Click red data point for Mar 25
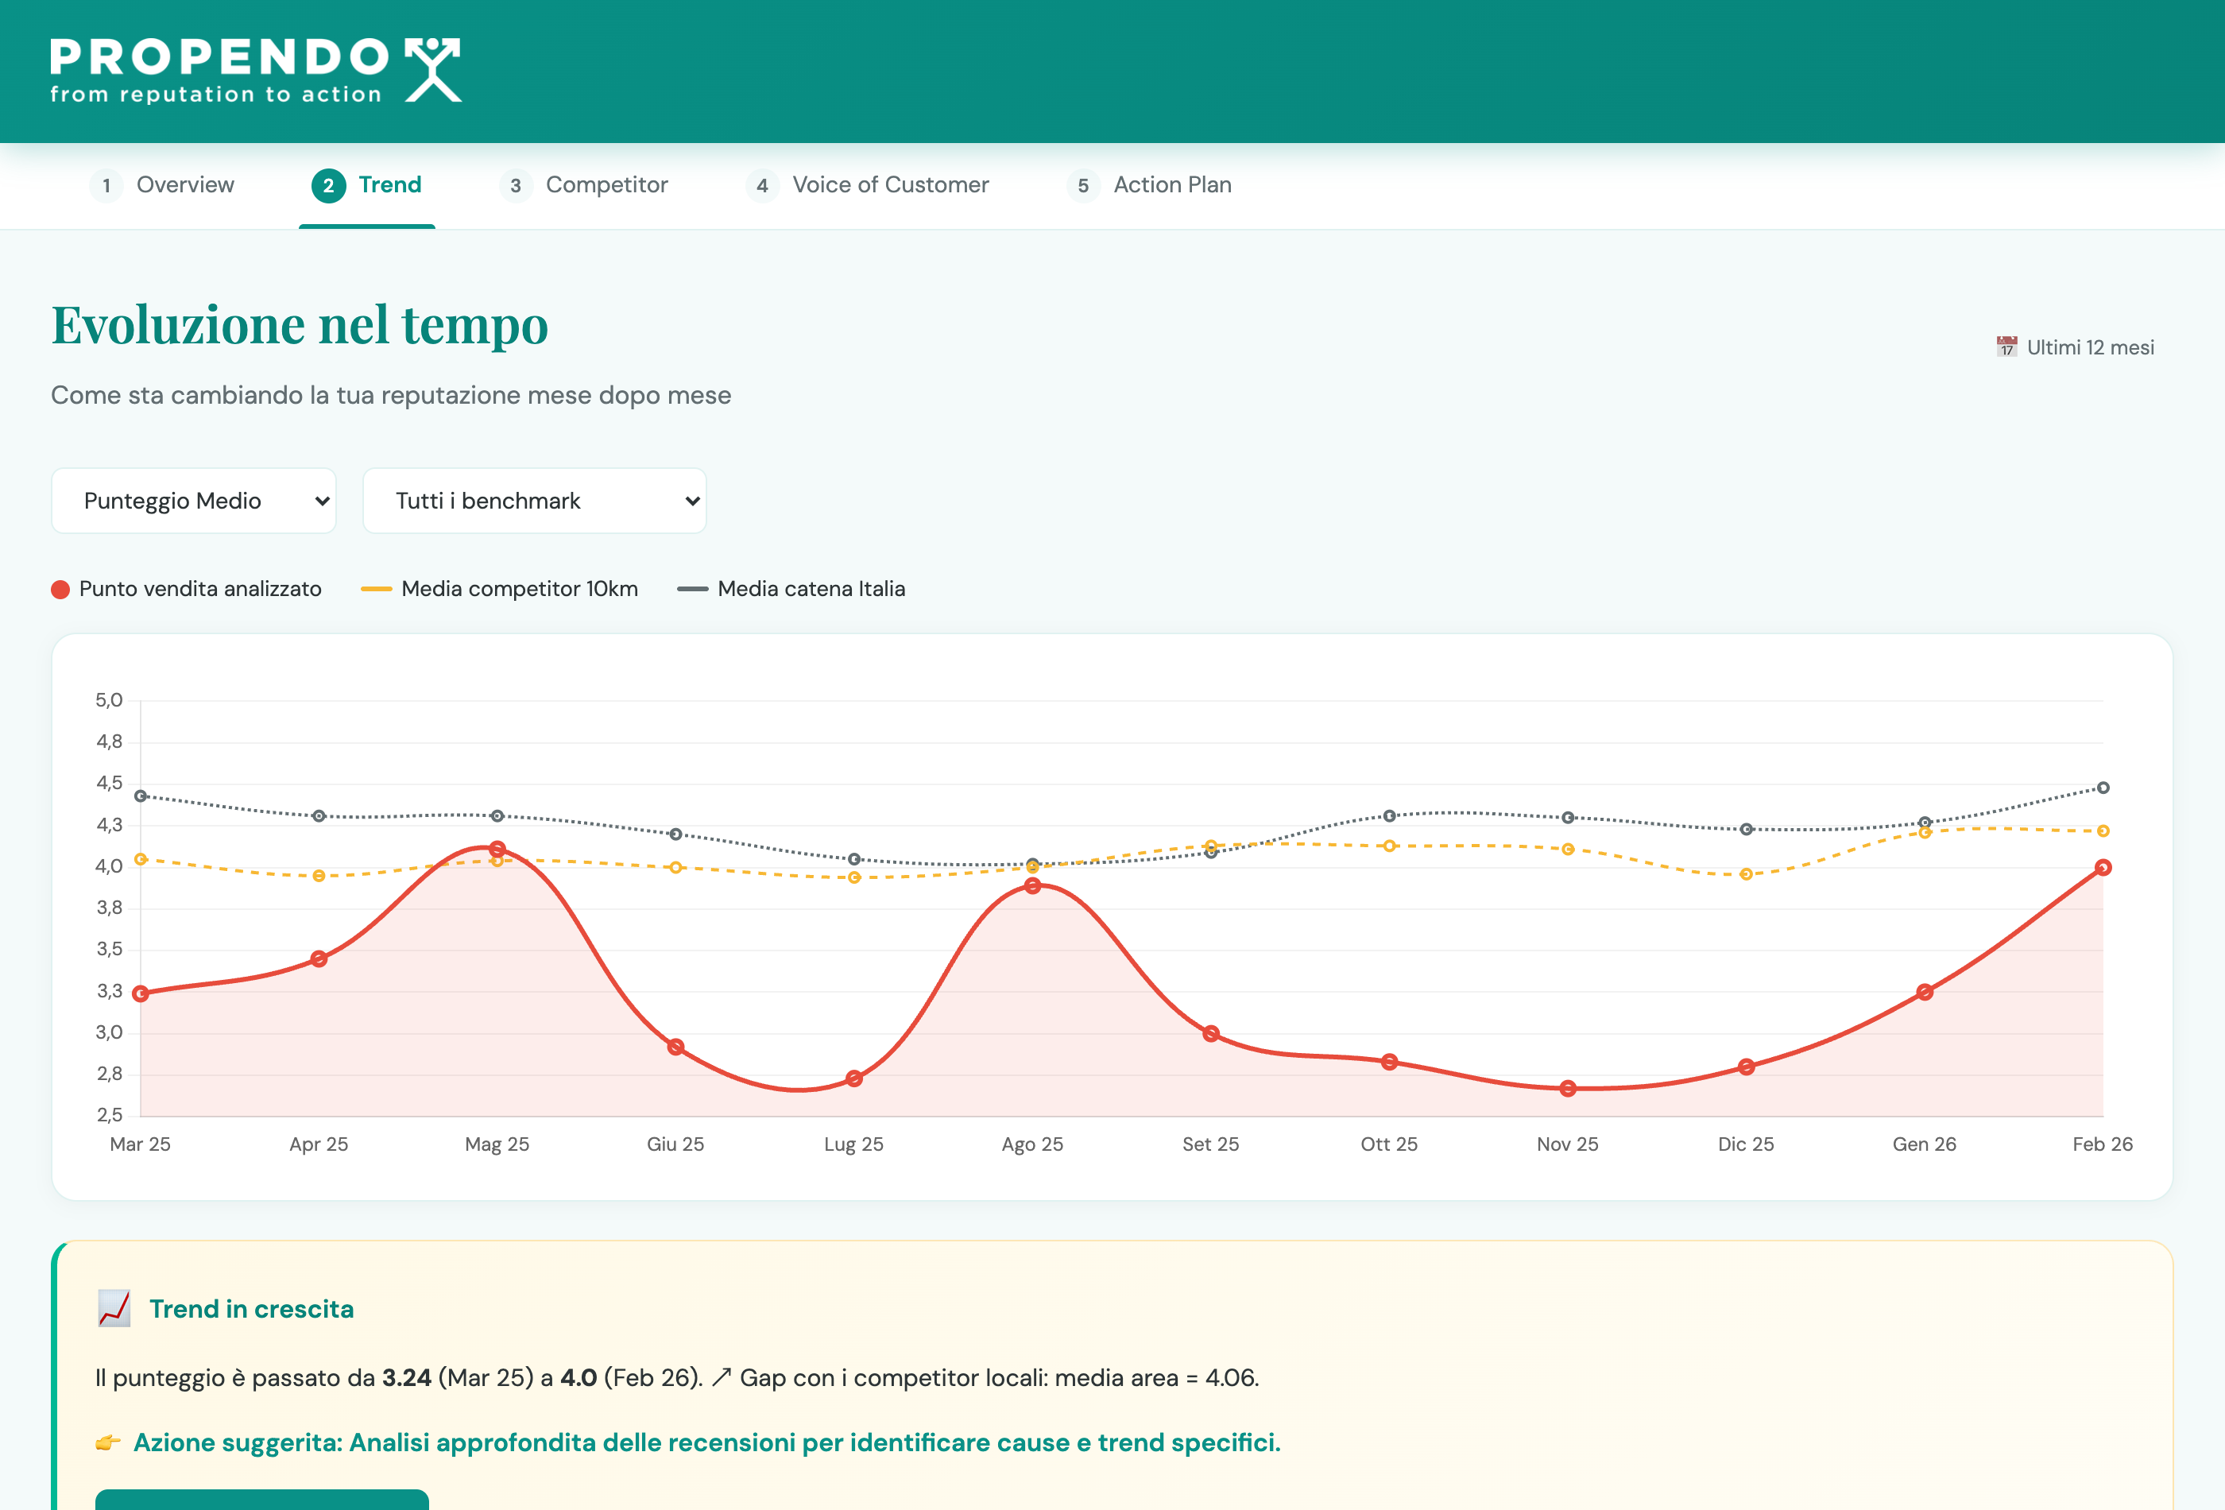This screenshot has height=1510, width=2225. [141, 994]
